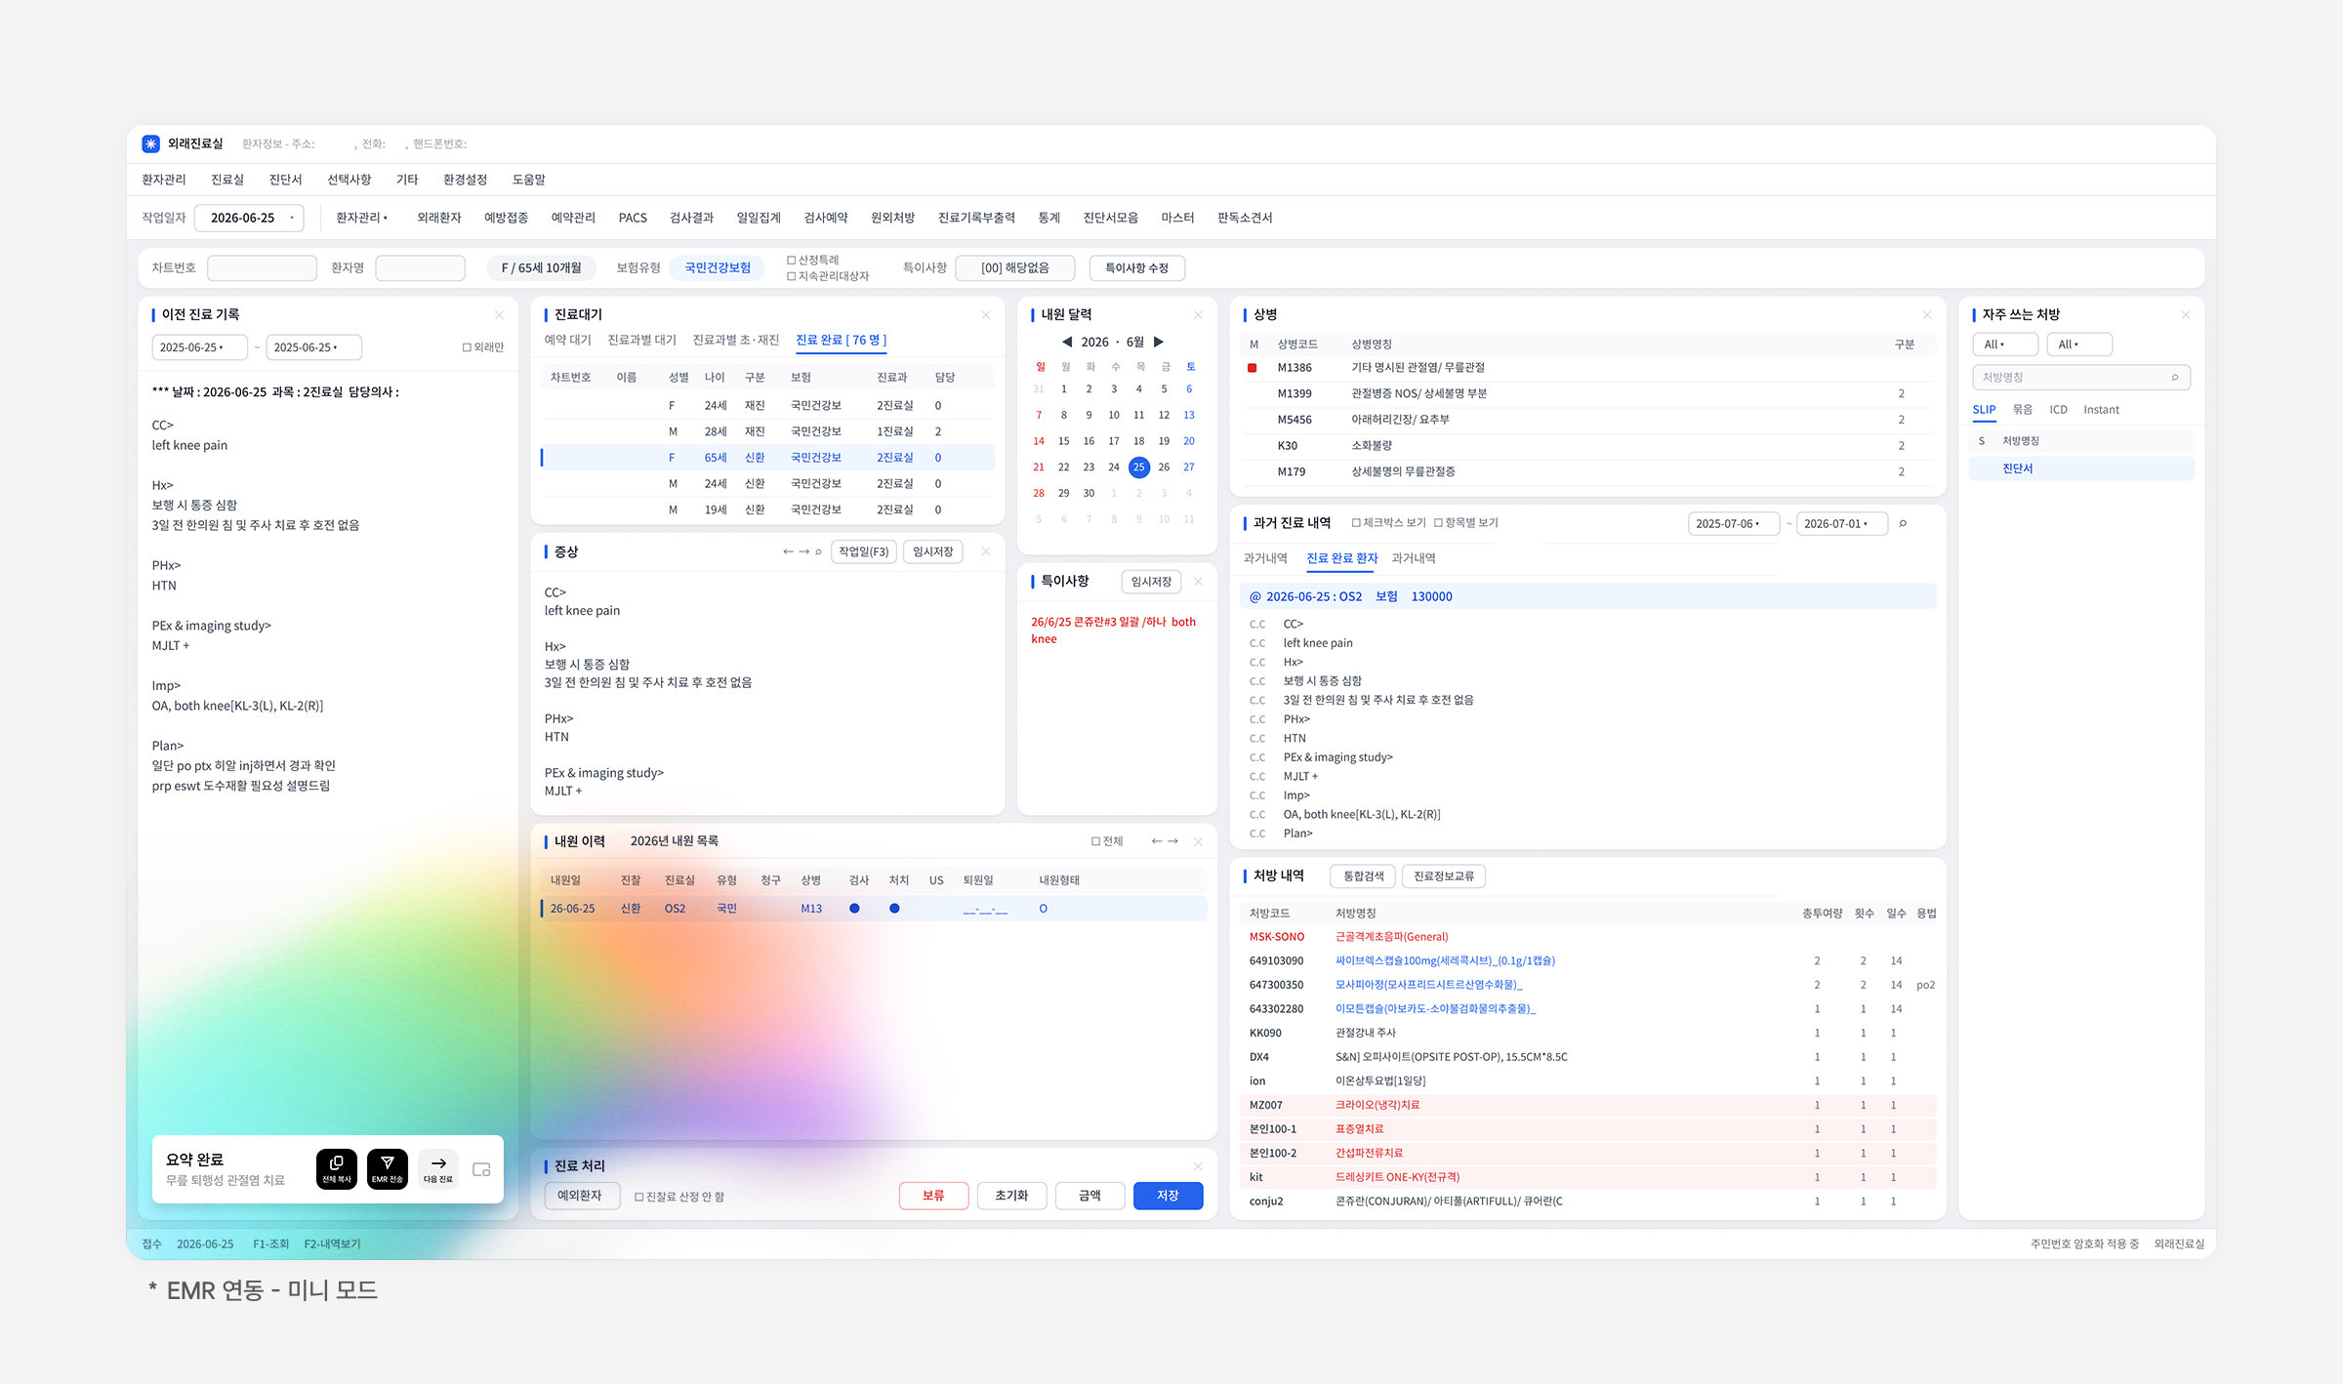Switch to 예약 대기 tab
Screen dimensions: 2343x1384
tap(567, 340)
